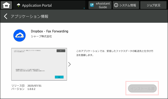Open the ジョブ状況 job status button
The height and width of the screenshot is (99, 168).
coord(153,5)
